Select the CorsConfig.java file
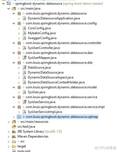This screenshot has height=152, width=119. (x=39, y=28)
